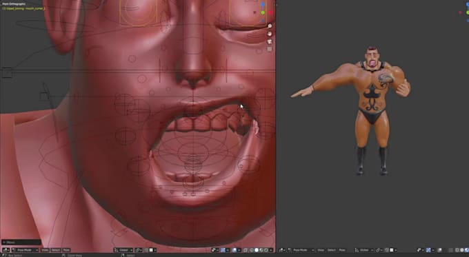This screenshot has height=257, width=469.
Task: Open Pose Mode dropdown in right viewport
Action: 301,250
